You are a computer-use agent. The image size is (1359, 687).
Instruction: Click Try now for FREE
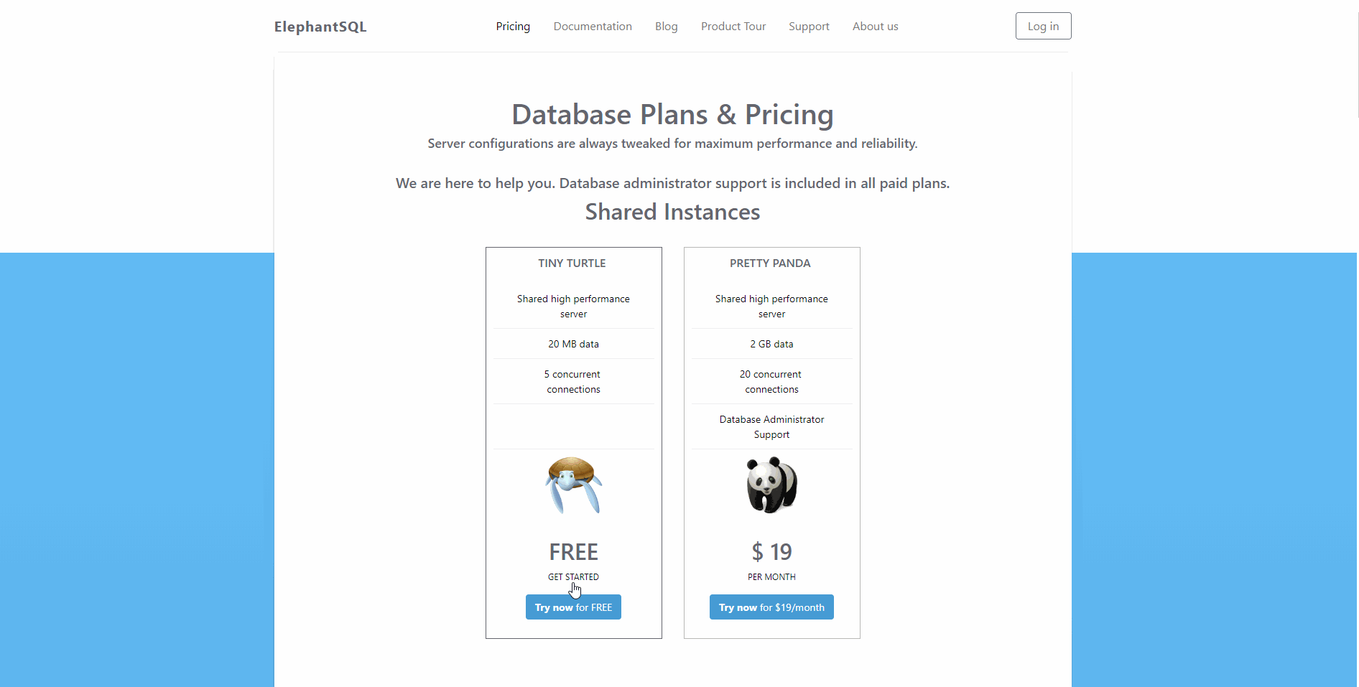point(573,607)
